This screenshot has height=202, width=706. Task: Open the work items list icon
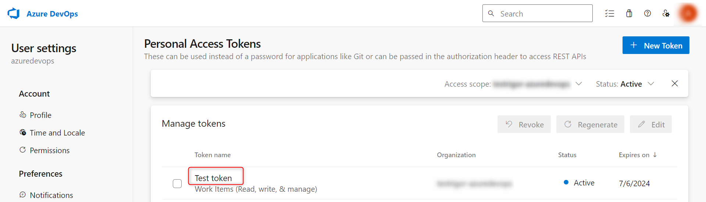(x=610, y=14)
